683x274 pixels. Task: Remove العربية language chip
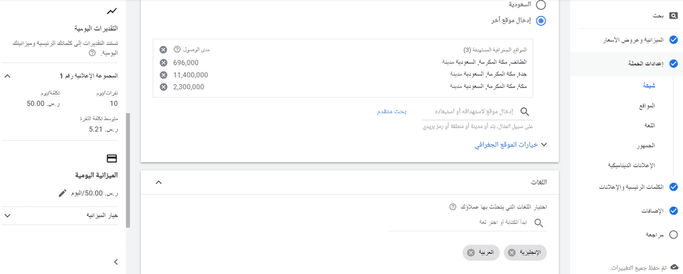tap(470, 253)
